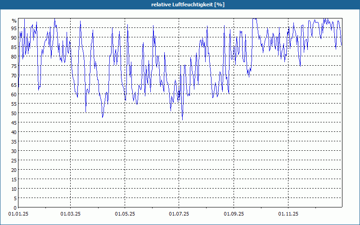Click the 40 value on the y-axis
The image size is (360, 225).
(14, 132)
